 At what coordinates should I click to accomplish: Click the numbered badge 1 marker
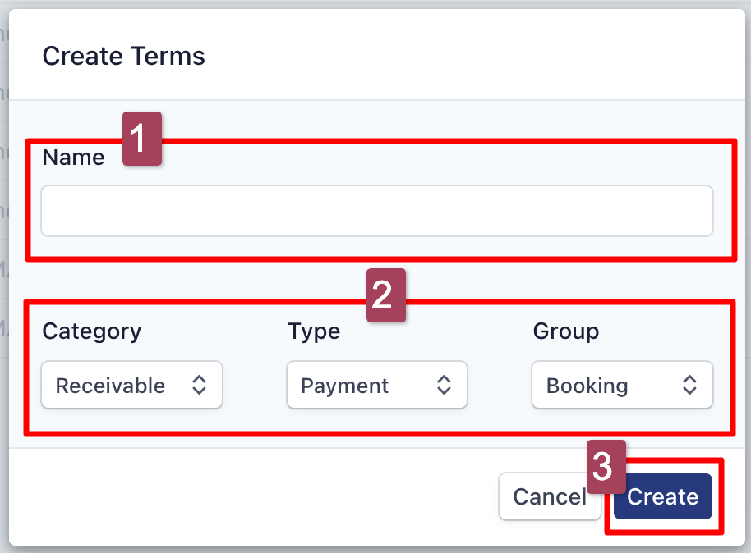142,139
